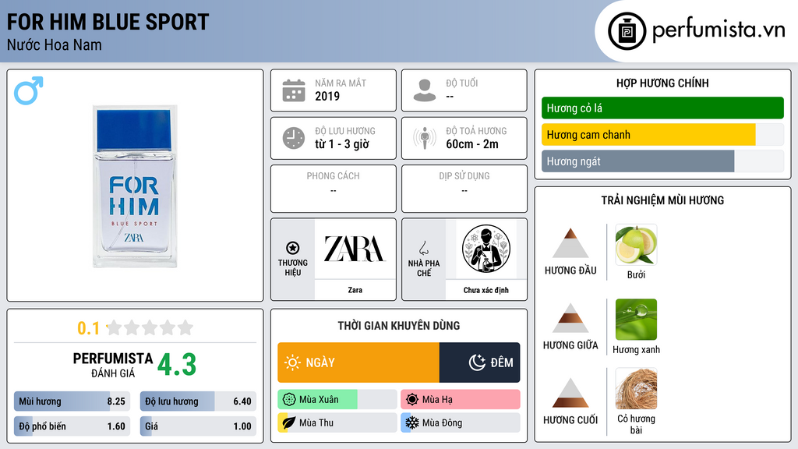Screen dimensions: 798x449
Task: Click the Hương cam chanh yellow accord bar
Action: (x=662, y=134)
